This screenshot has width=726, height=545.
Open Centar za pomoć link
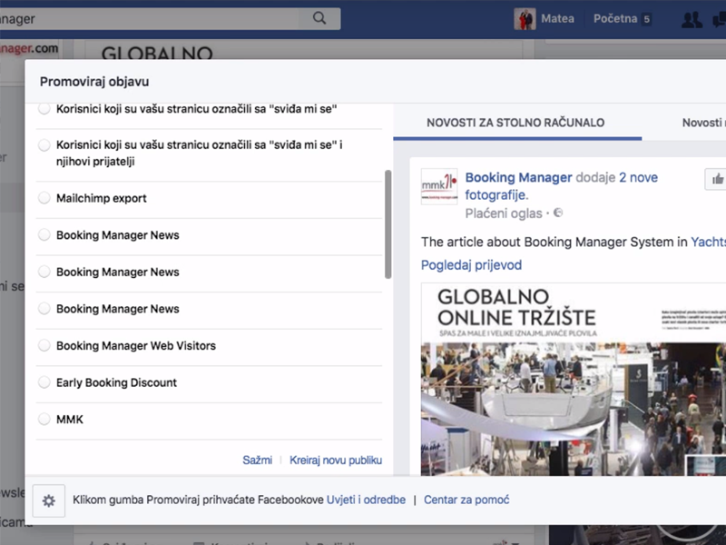click(x=466, y=500)
